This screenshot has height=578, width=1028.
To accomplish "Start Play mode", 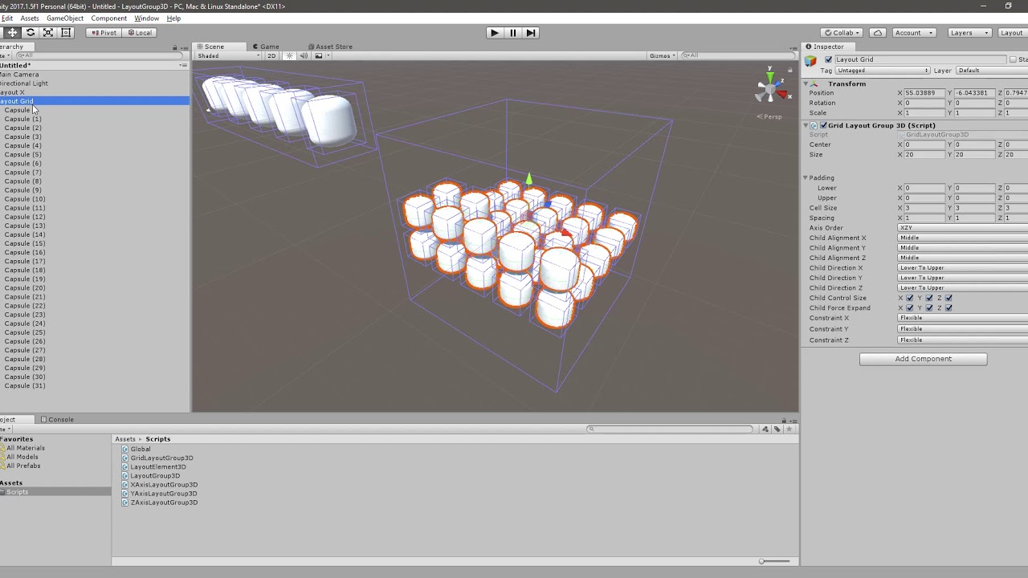I will (x=495, y=33).
